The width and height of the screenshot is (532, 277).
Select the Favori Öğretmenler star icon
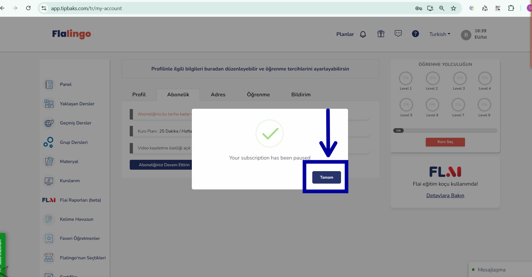coord(49,238)
